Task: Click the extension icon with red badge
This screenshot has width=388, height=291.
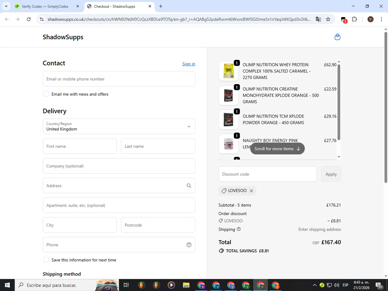Action: [344, 20]
